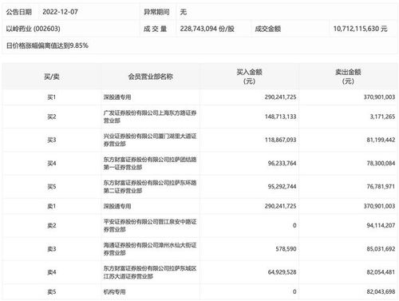
Task: Select the 卖2 row label
Action: tap(52, 226)
